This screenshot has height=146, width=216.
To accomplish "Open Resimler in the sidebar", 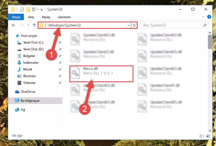I will coord(29,76).
